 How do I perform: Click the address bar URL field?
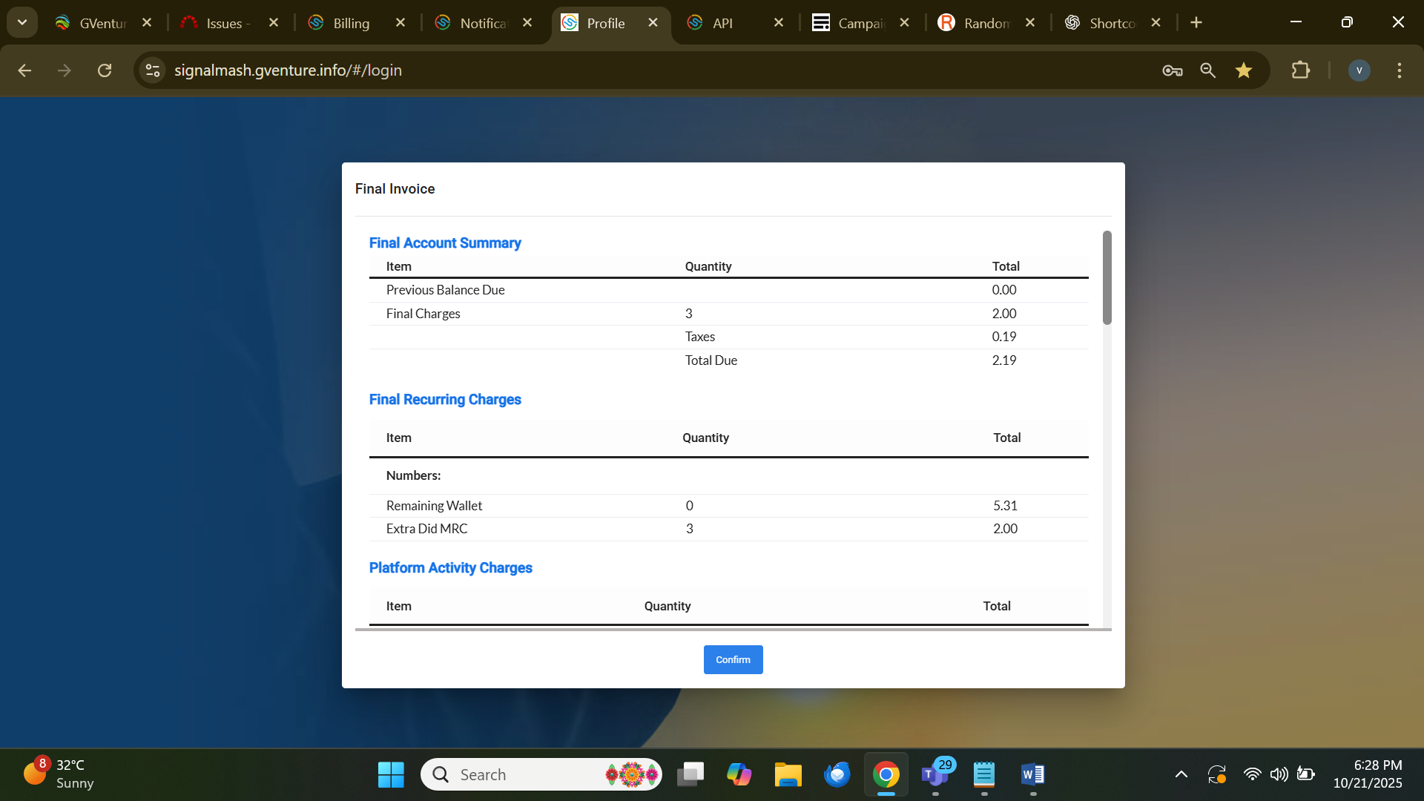[x=593, y=70]
